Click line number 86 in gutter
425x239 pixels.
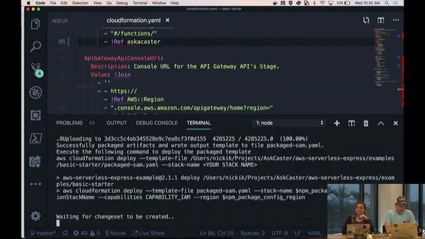click(62, 41)
